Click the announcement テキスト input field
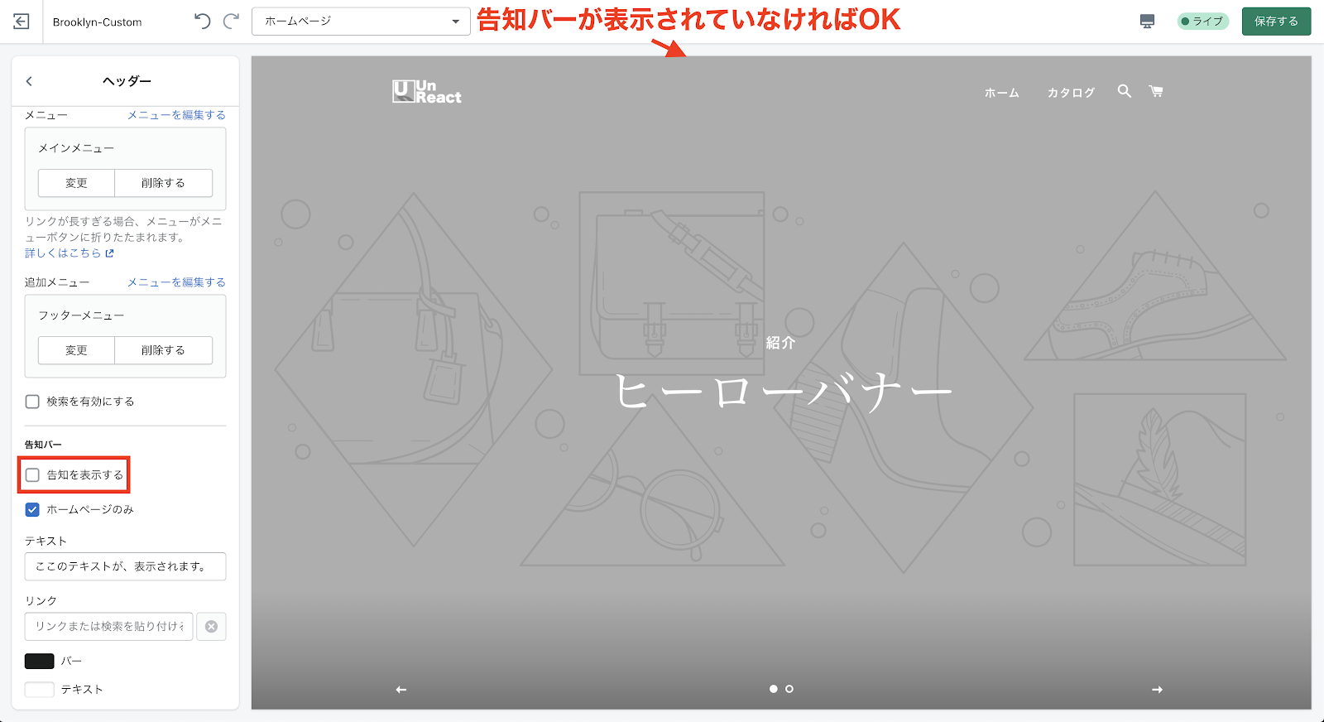This screenshot has width=1324, height=722. point(125,566)
